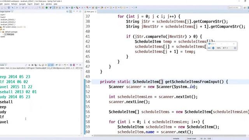
Task: Select project JavaExam_200420_1
Action: click(8, 20)
